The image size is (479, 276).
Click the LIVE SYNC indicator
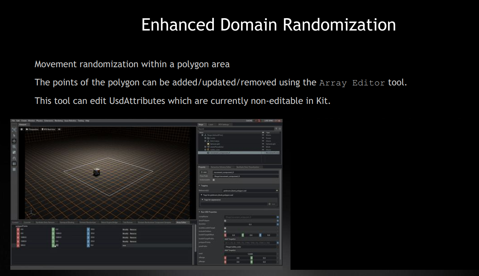[272, 121]
